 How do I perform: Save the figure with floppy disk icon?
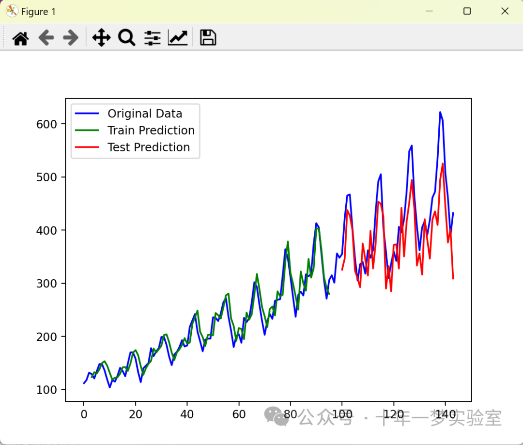point(208,37)
